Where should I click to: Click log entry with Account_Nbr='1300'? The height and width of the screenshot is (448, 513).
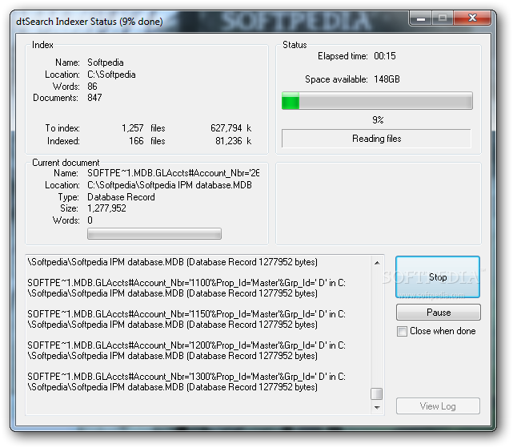point(186,381)
